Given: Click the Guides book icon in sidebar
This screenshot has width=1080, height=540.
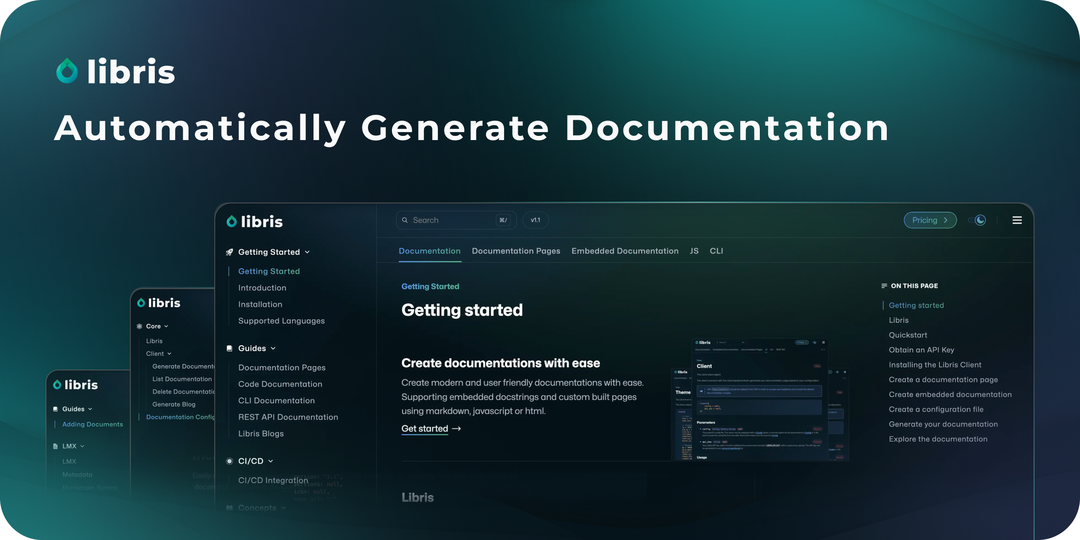Looking at the screenshot, I should tap(229, 348).
